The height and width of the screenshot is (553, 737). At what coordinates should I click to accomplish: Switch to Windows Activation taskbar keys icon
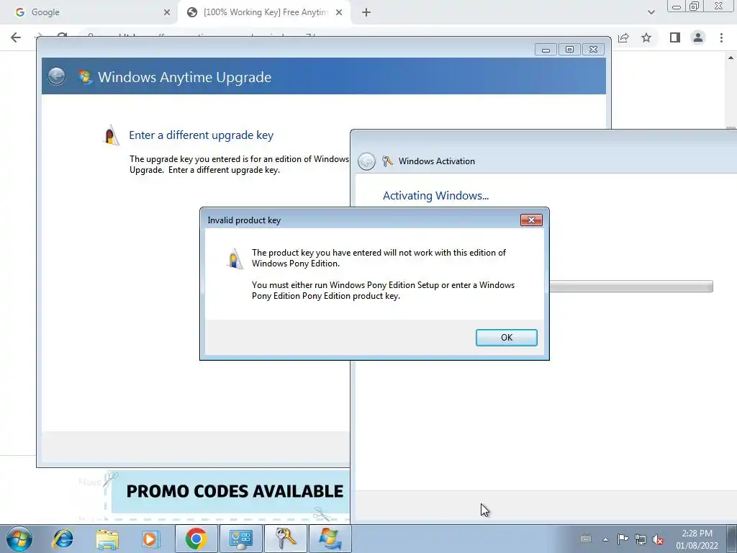[285, 539]
